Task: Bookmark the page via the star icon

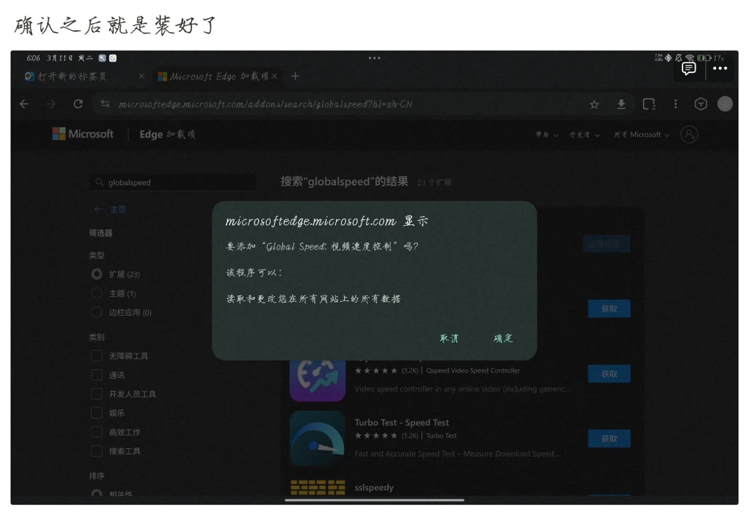Action: click(x=594, y=104)
